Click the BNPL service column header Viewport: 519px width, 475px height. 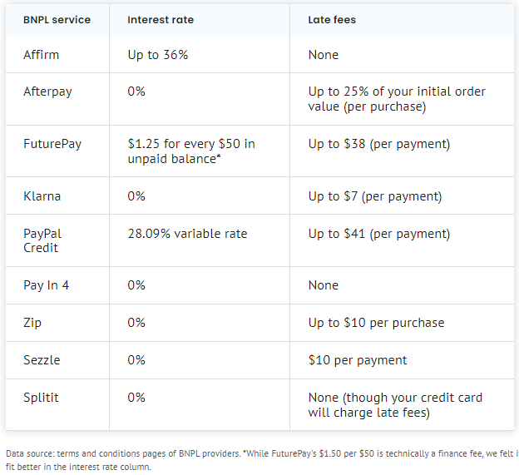[x=57, y=20]
